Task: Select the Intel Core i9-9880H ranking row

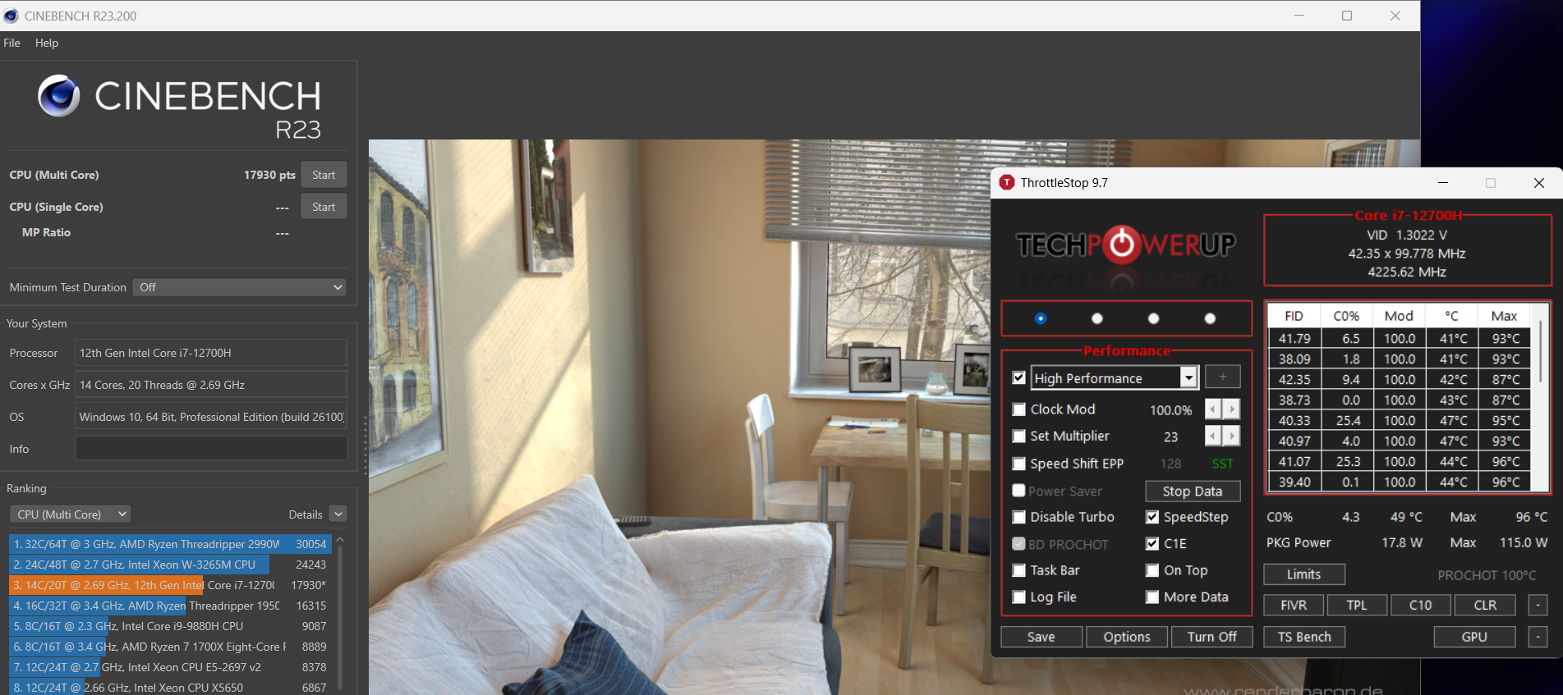Action: [170, 626]
